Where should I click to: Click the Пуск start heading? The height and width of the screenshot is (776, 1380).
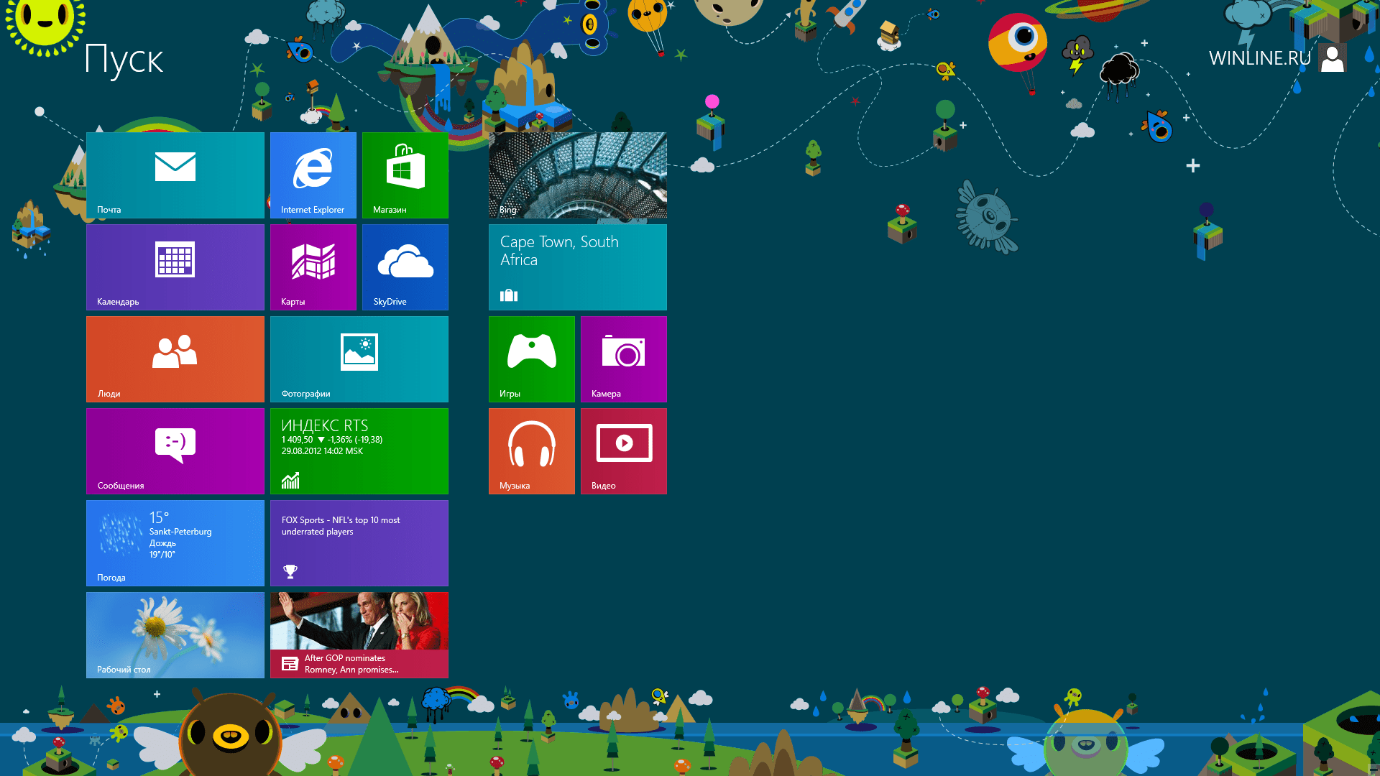pos(124,60)
